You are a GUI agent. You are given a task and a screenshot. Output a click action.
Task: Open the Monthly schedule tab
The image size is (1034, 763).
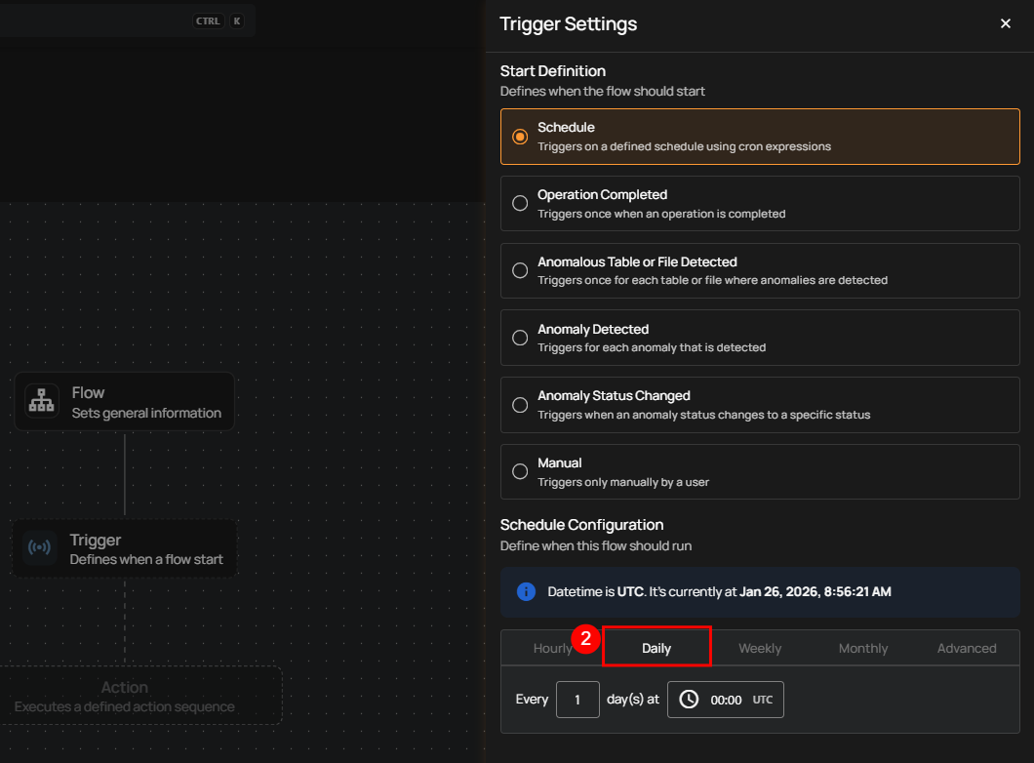tap(863, 648)
